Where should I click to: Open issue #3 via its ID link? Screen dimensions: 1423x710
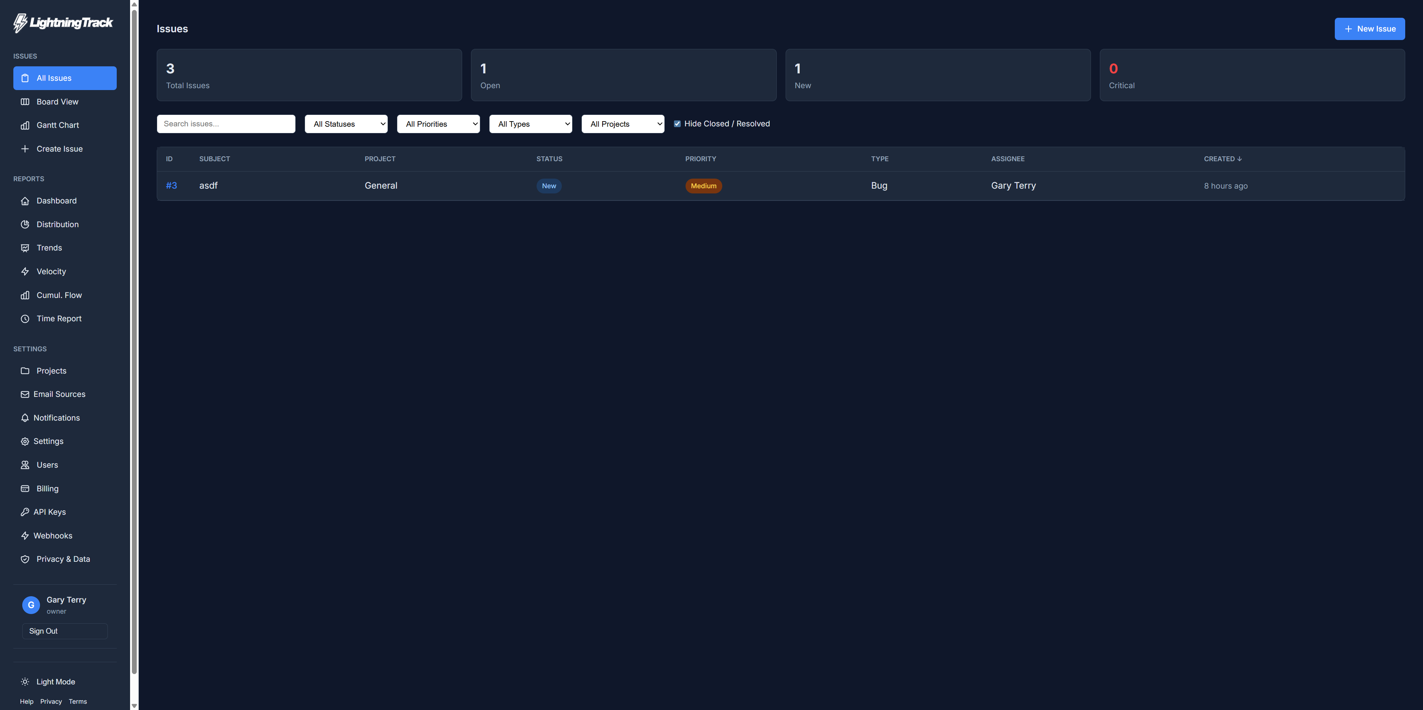[172, 186]
